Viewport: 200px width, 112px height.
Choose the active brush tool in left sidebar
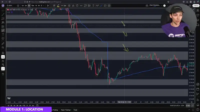[3, 30]
